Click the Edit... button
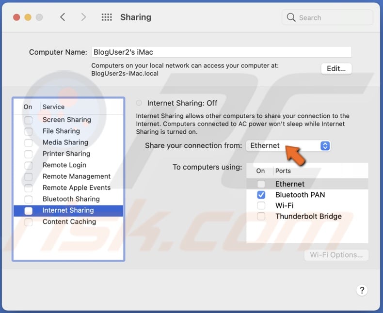The width and height of the screenshot is (383, 313). coord(336,69)
